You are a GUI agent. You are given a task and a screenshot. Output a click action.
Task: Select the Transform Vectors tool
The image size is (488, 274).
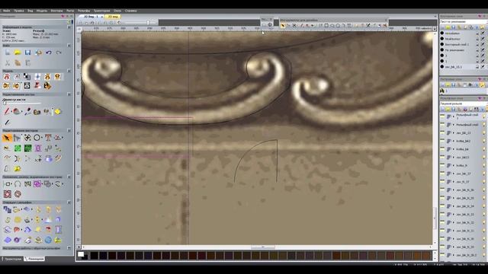pyautogui.click(x=27, y=138)
